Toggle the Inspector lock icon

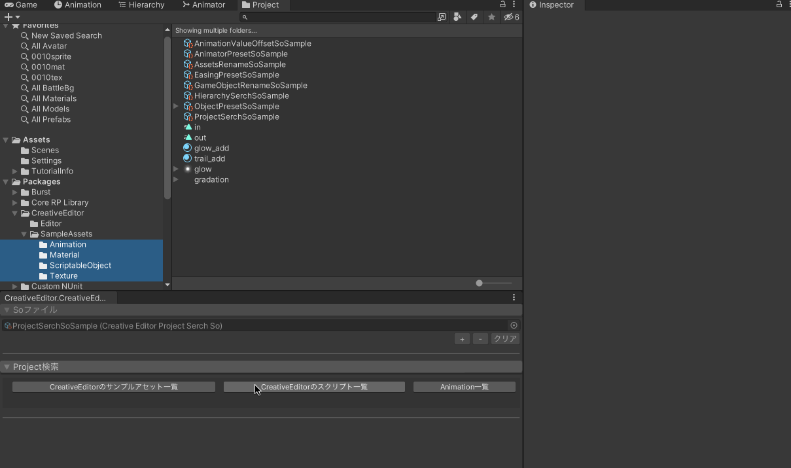tap(779, 5)
